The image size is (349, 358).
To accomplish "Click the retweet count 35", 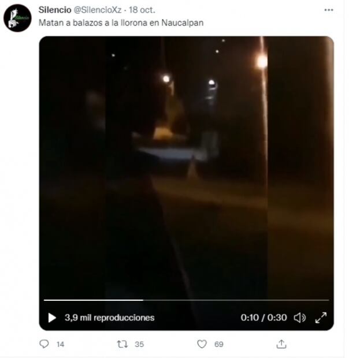I will (139, 344).
